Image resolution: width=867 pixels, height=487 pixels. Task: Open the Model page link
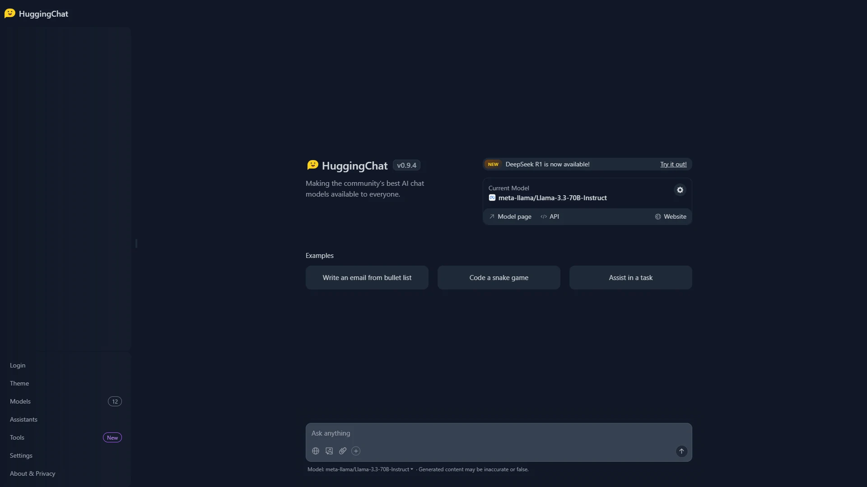(x=510, y=216)
